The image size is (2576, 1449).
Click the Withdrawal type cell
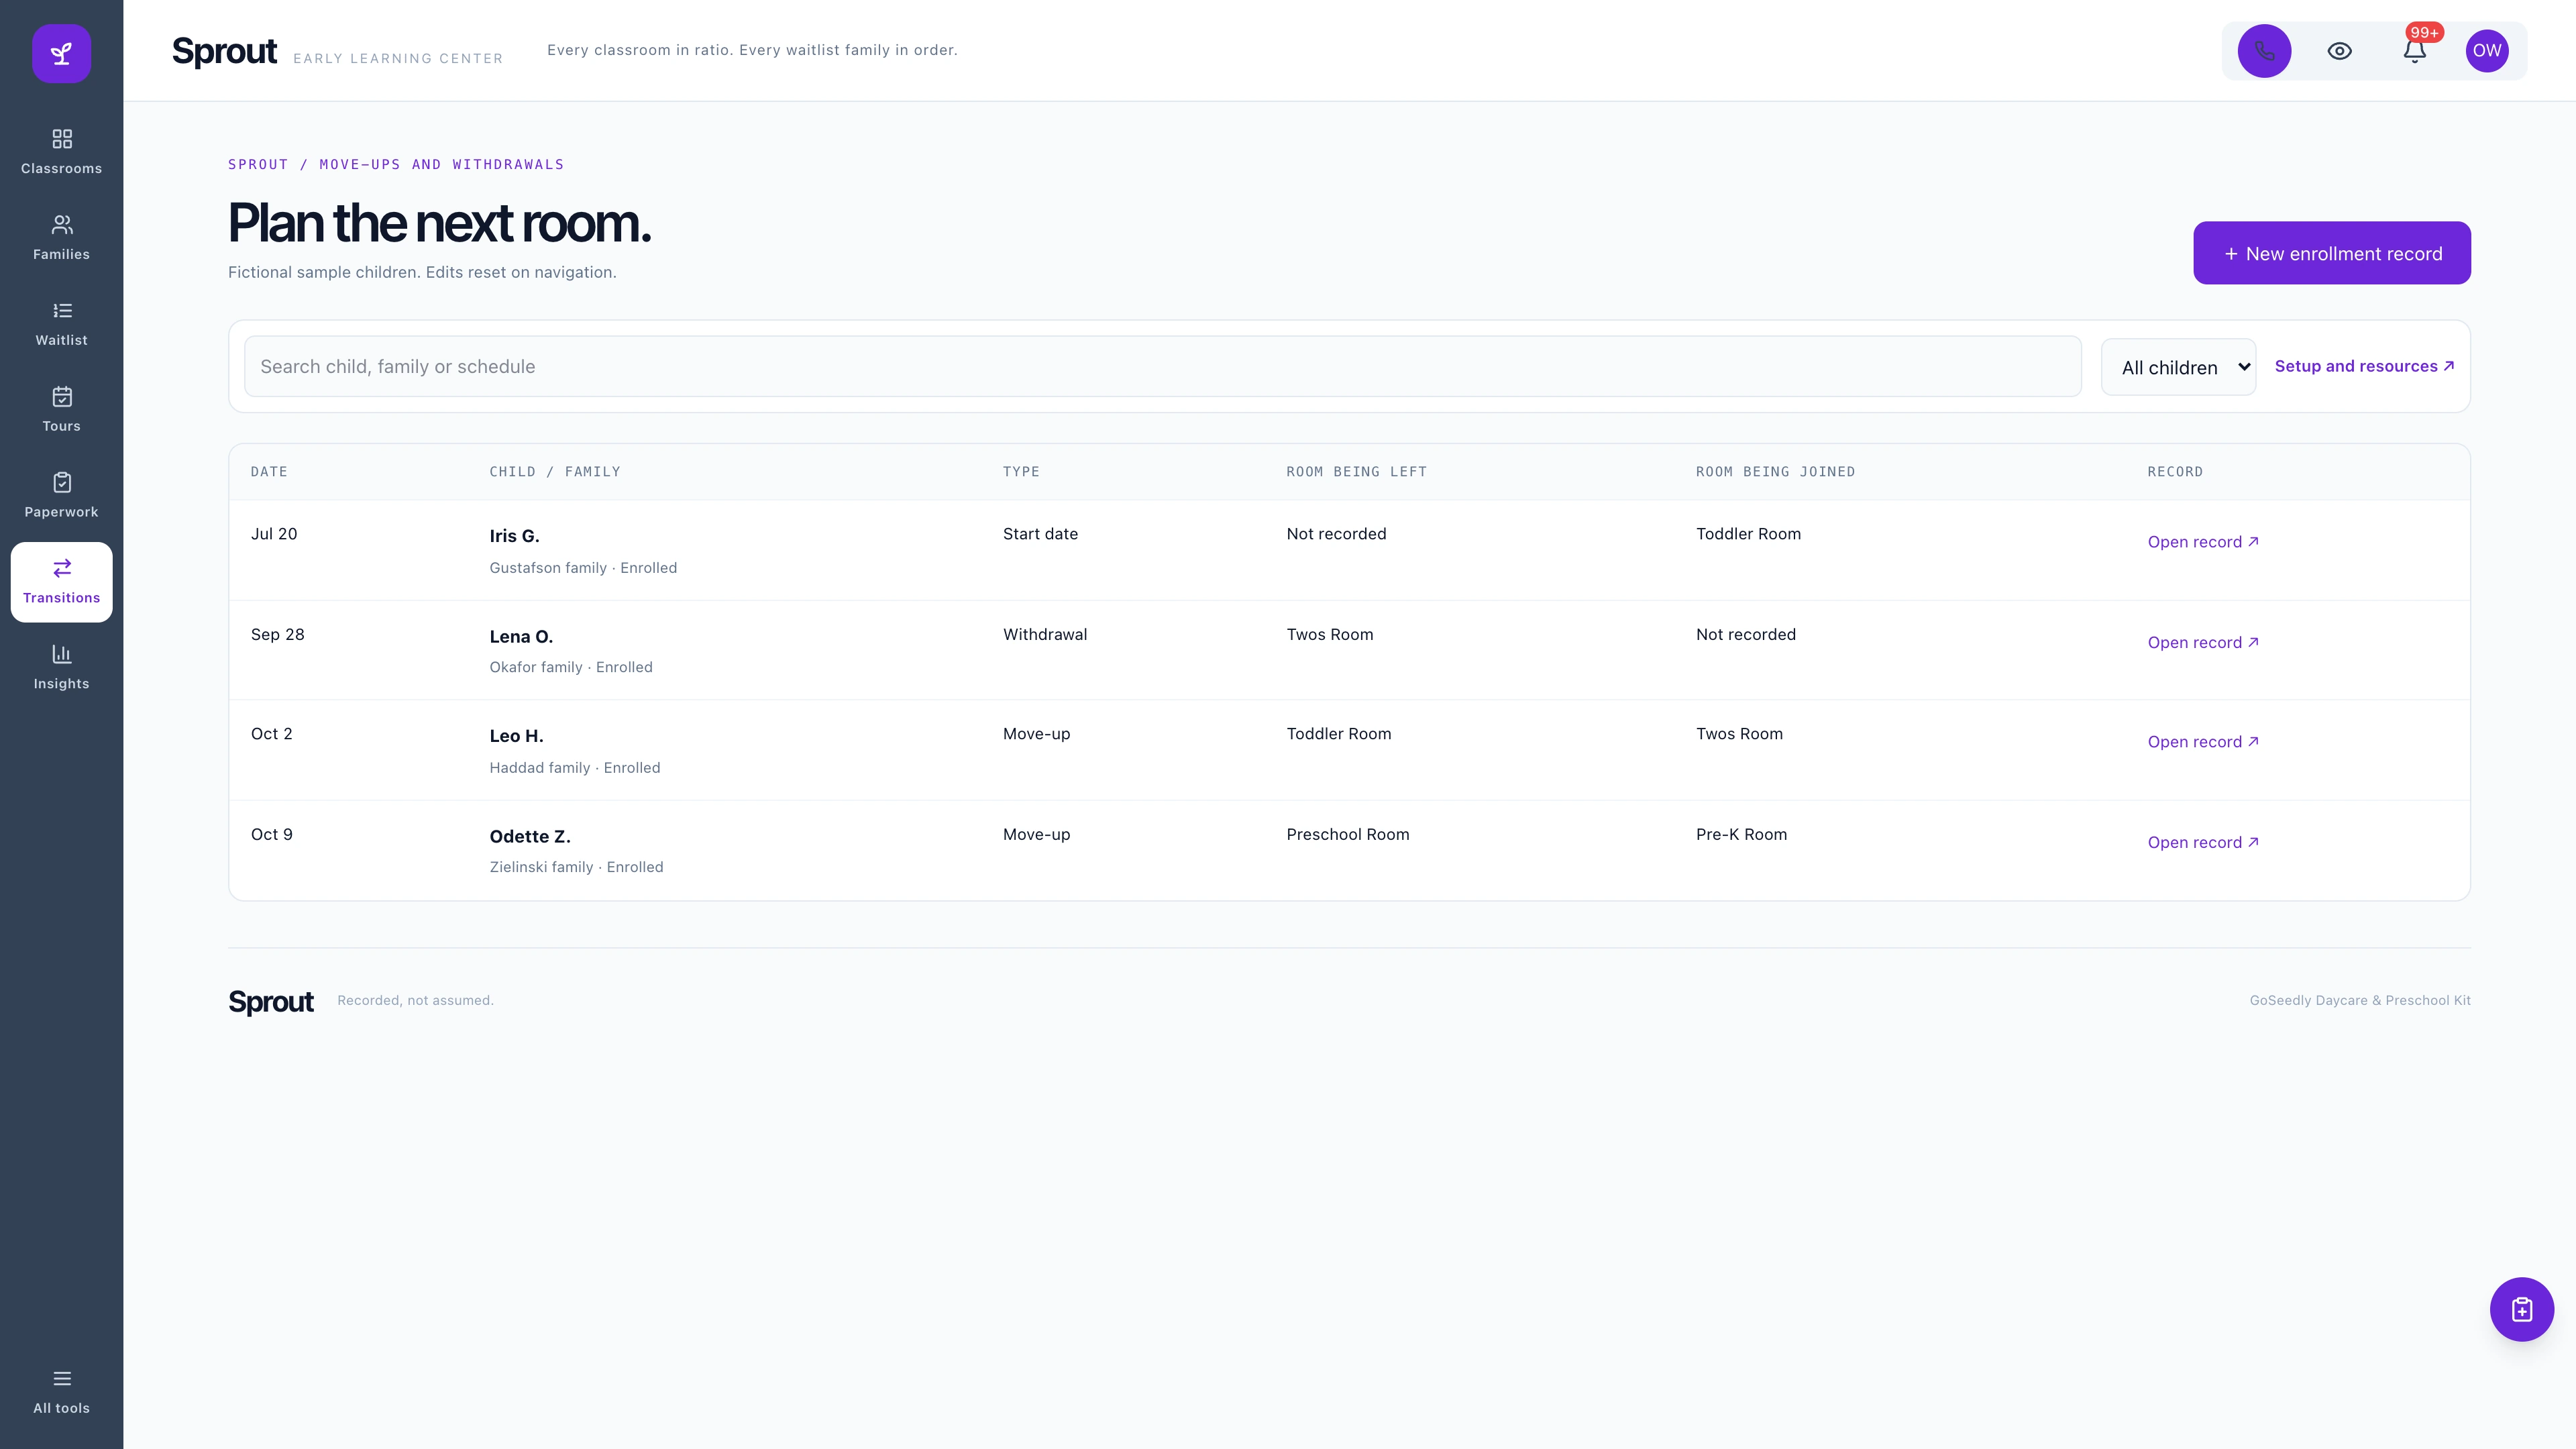pyautogui.click(x=1045, y=634)
